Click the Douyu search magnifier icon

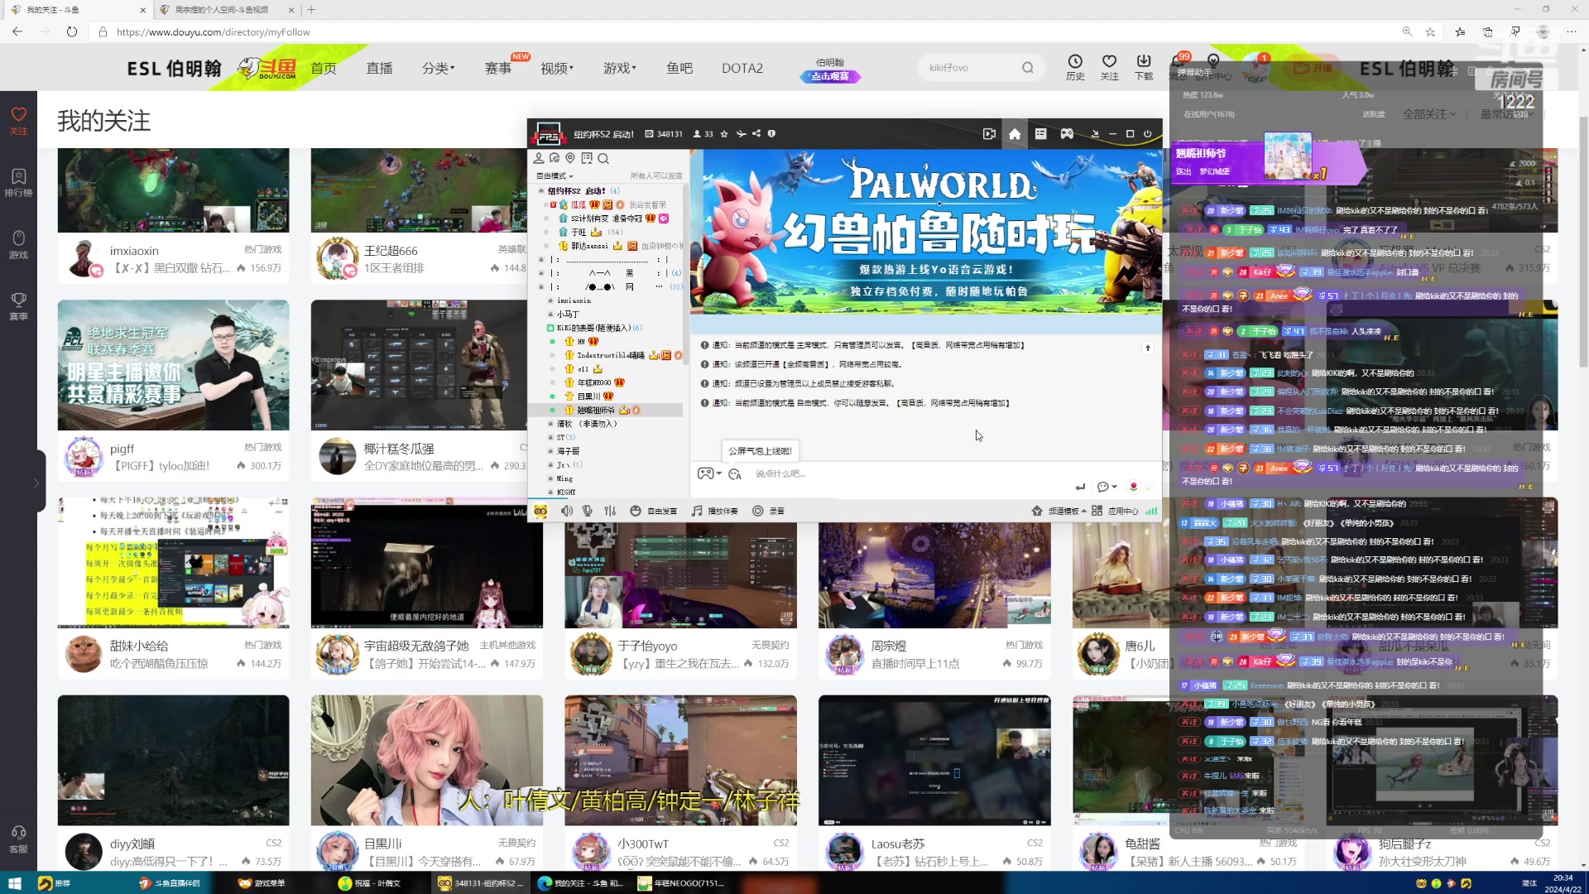(1028, 68)
